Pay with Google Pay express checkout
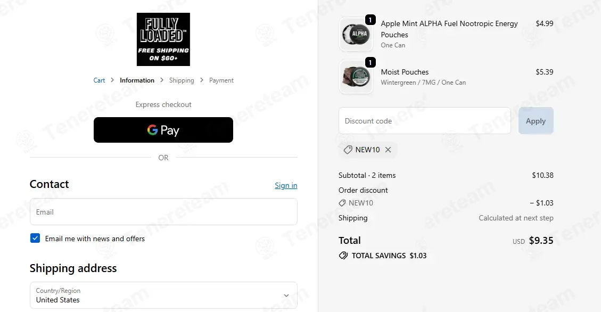The image size is (601, 312). pyautogui.click(x=163, y=130)
